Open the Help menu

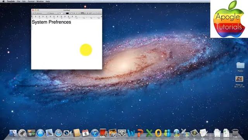coord(48,2)
